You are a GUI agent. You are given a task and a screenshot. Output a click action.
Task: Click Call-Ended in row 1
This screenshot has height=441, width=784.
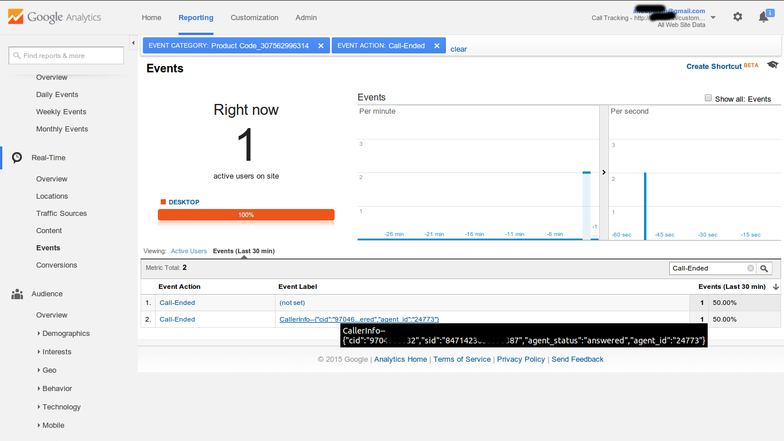pyautogui.click(x=177, y=303)
